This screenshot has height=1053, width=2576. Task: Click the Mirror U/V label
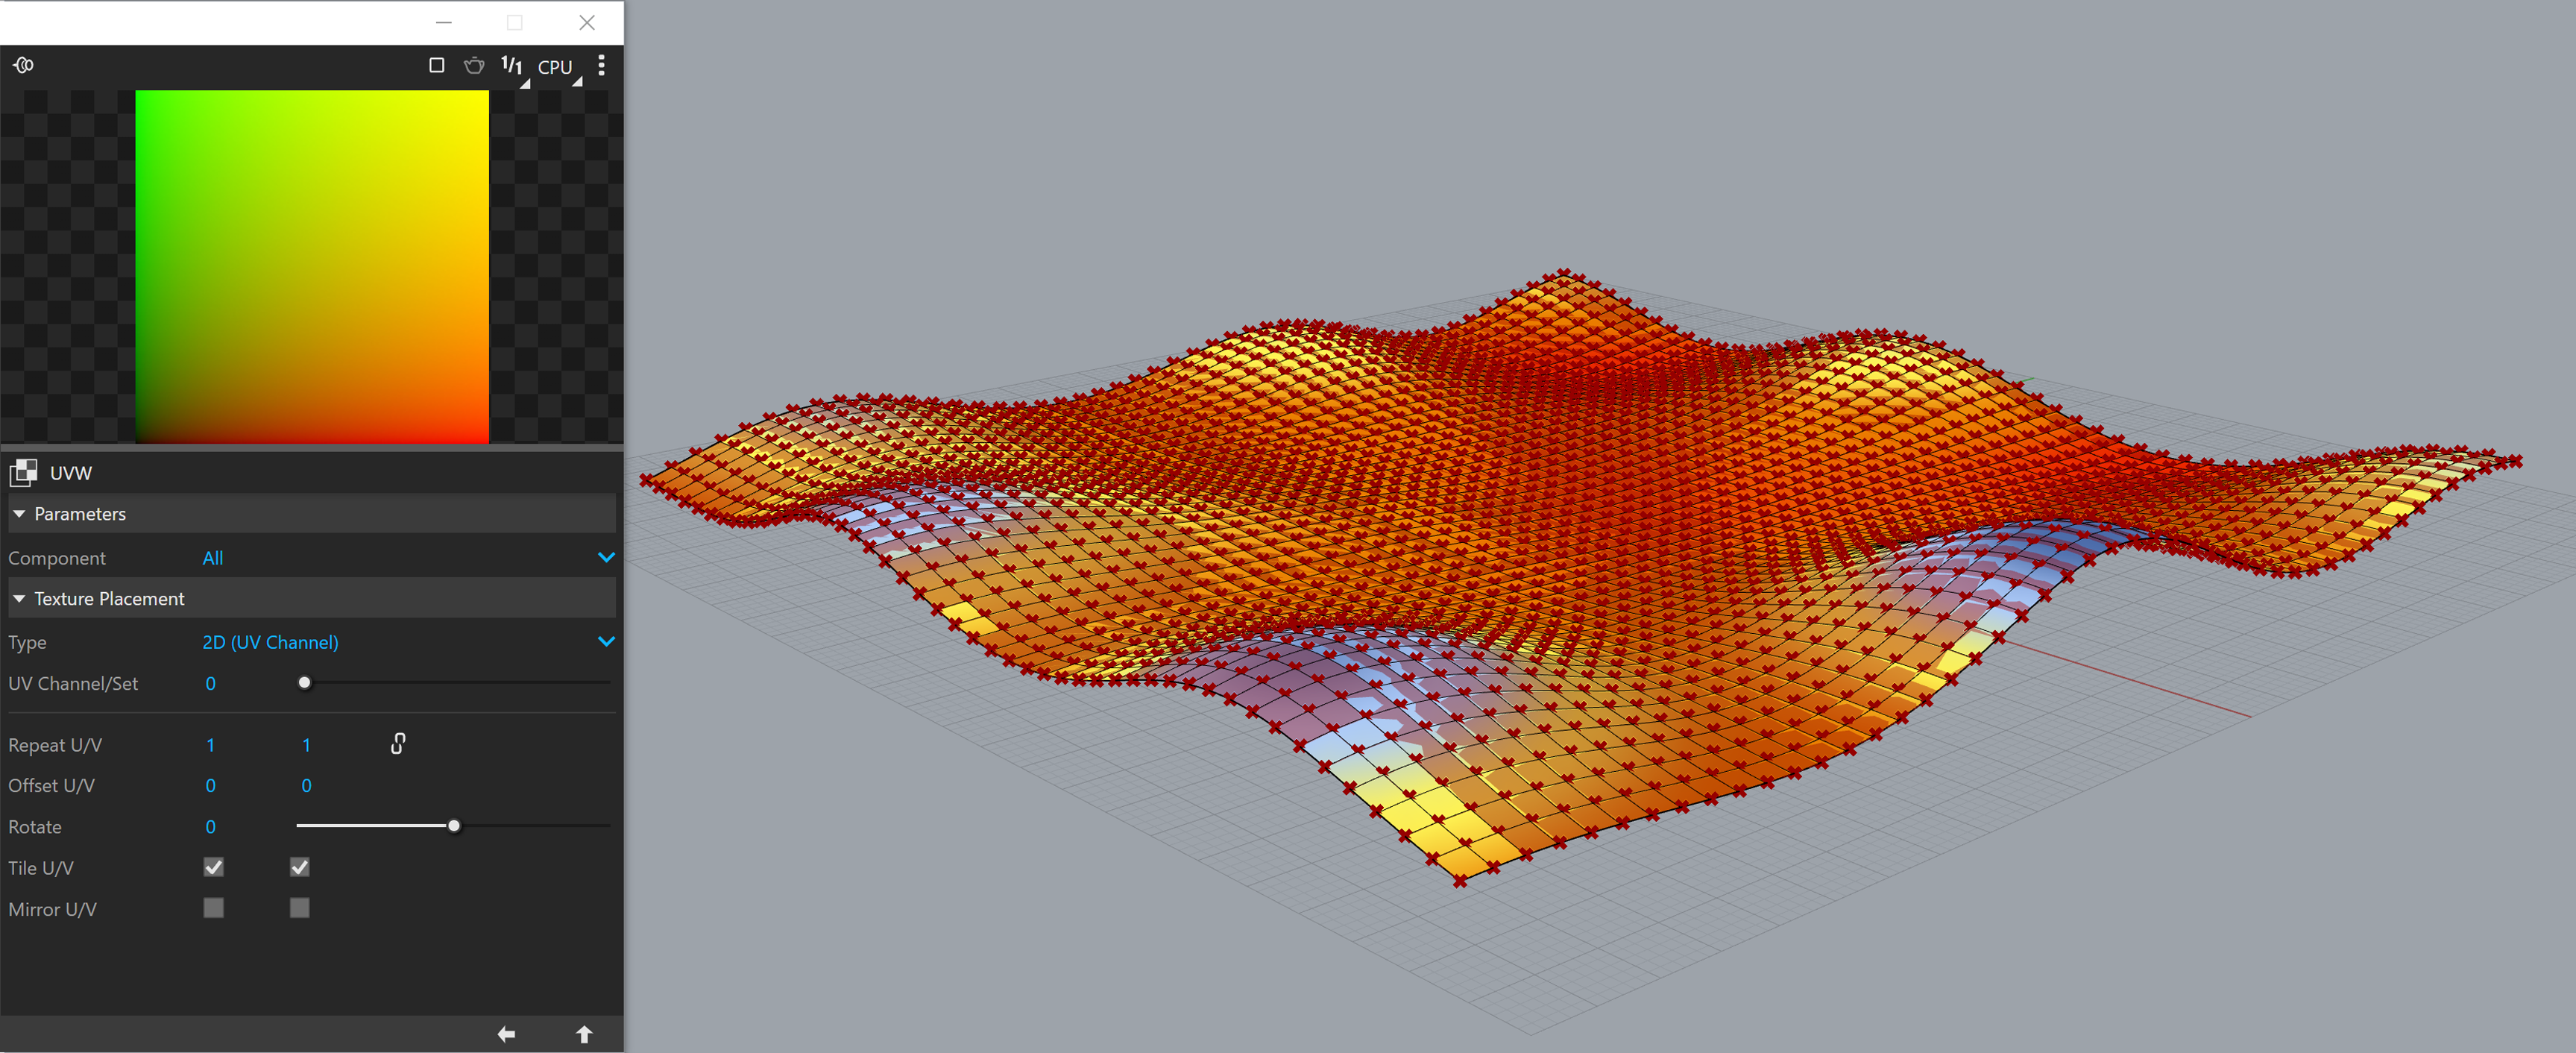coord(52,909)
